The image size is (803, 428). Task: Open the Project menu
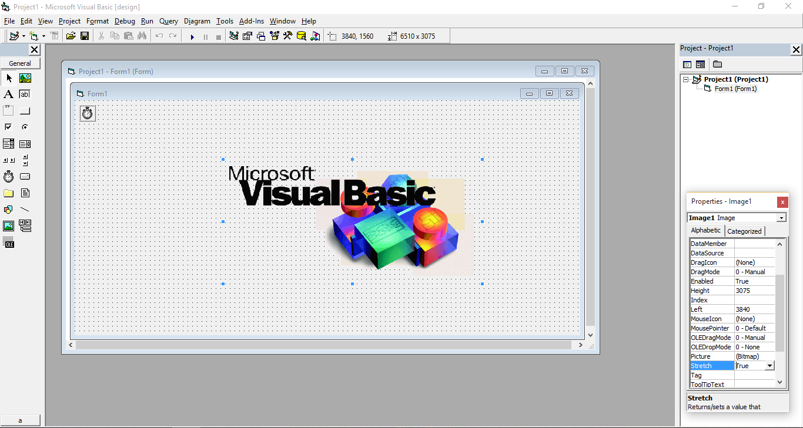(69, 21)
